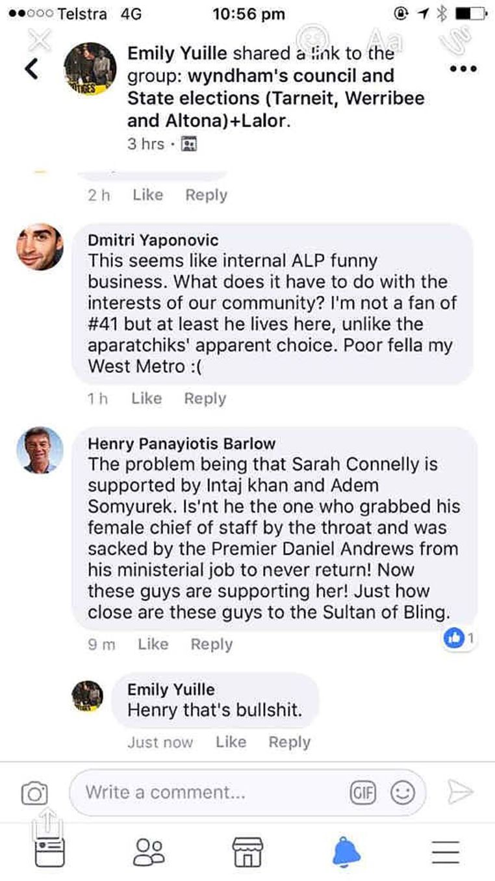Image resolution: width=495 pixels, height=881 pixels.
Task: Open the Notifications bell icon
Action: (x=346, y=852)
